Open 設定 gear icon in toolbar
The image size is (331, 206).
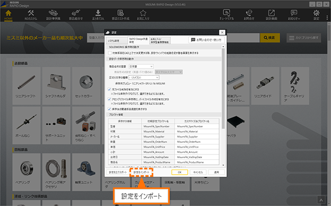coord(316,15)
